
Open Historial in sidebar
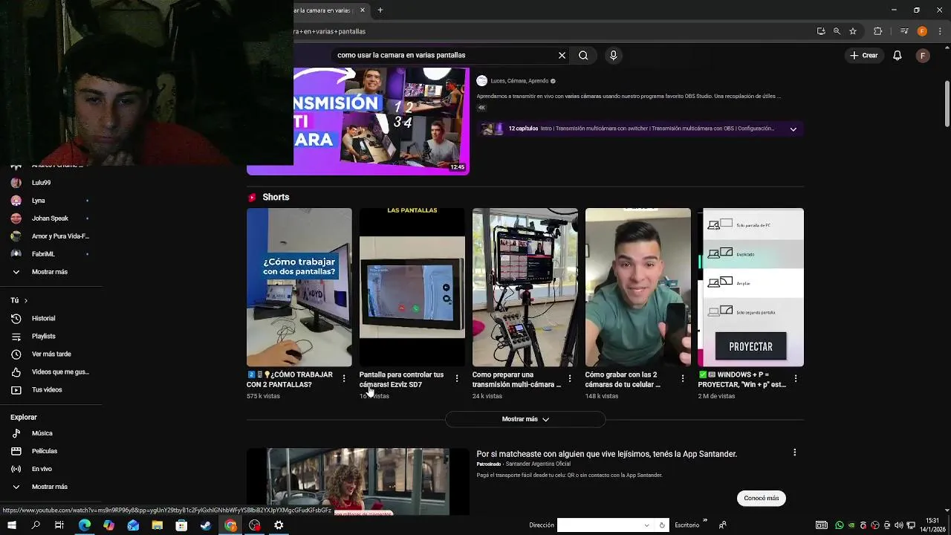(x=43, y=319)
